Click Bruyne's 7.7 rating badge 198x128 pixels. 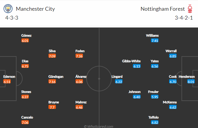(x=52, y=107)
